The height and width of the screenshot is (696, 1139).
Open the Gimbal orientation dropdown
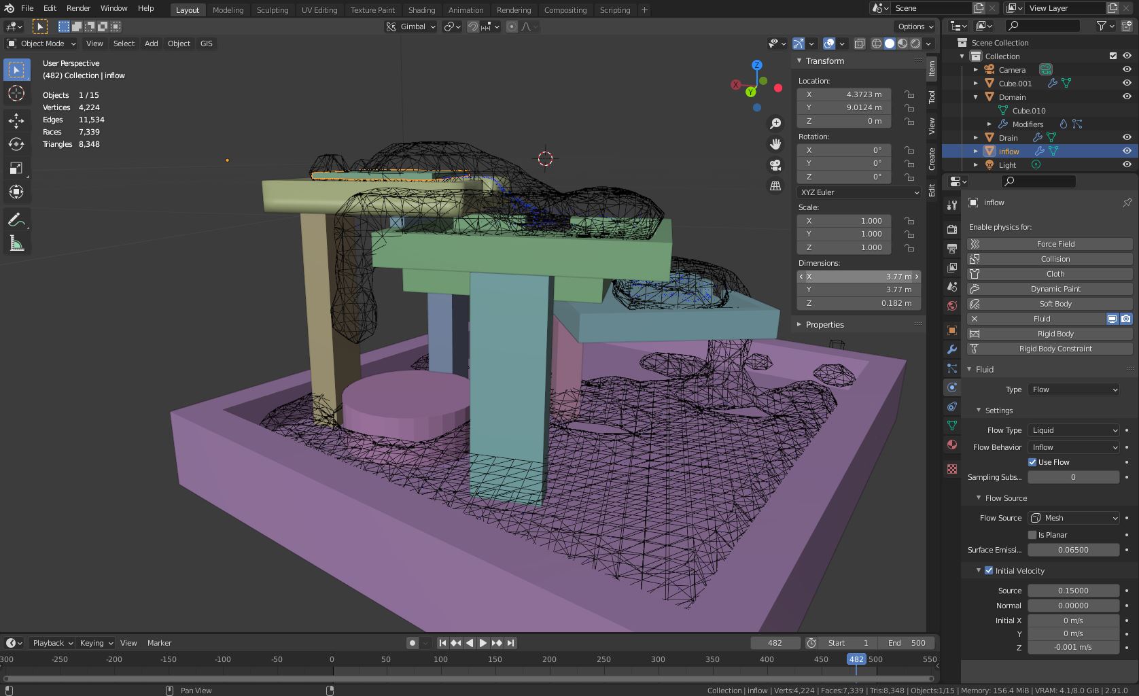click(x=411, y=27)
